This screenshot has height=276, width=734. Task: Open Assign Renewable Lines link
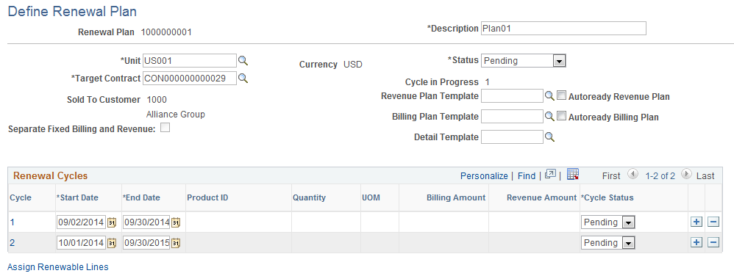58,267
